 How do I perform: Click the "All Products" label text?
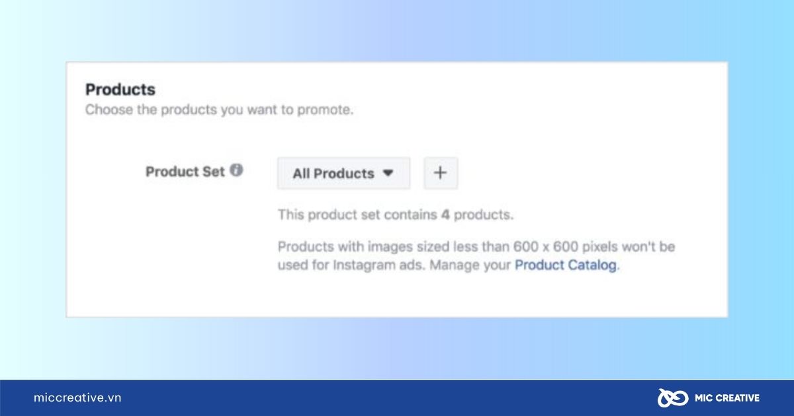tap(333, 174)
